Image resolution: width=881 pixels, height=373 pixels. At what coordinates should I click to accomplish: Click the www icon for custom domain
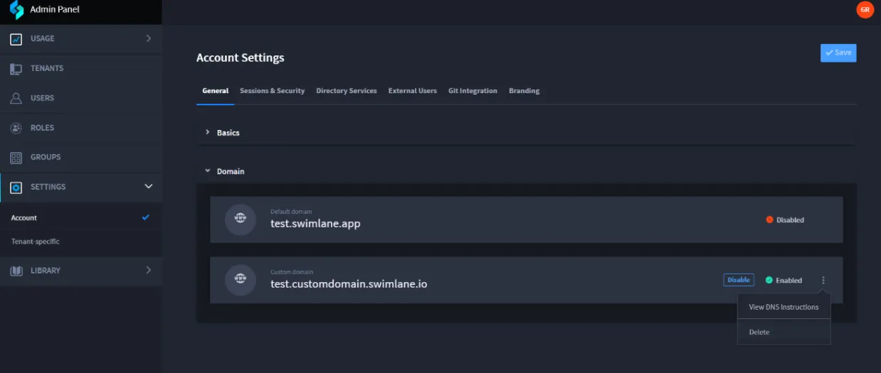(240, 280)
